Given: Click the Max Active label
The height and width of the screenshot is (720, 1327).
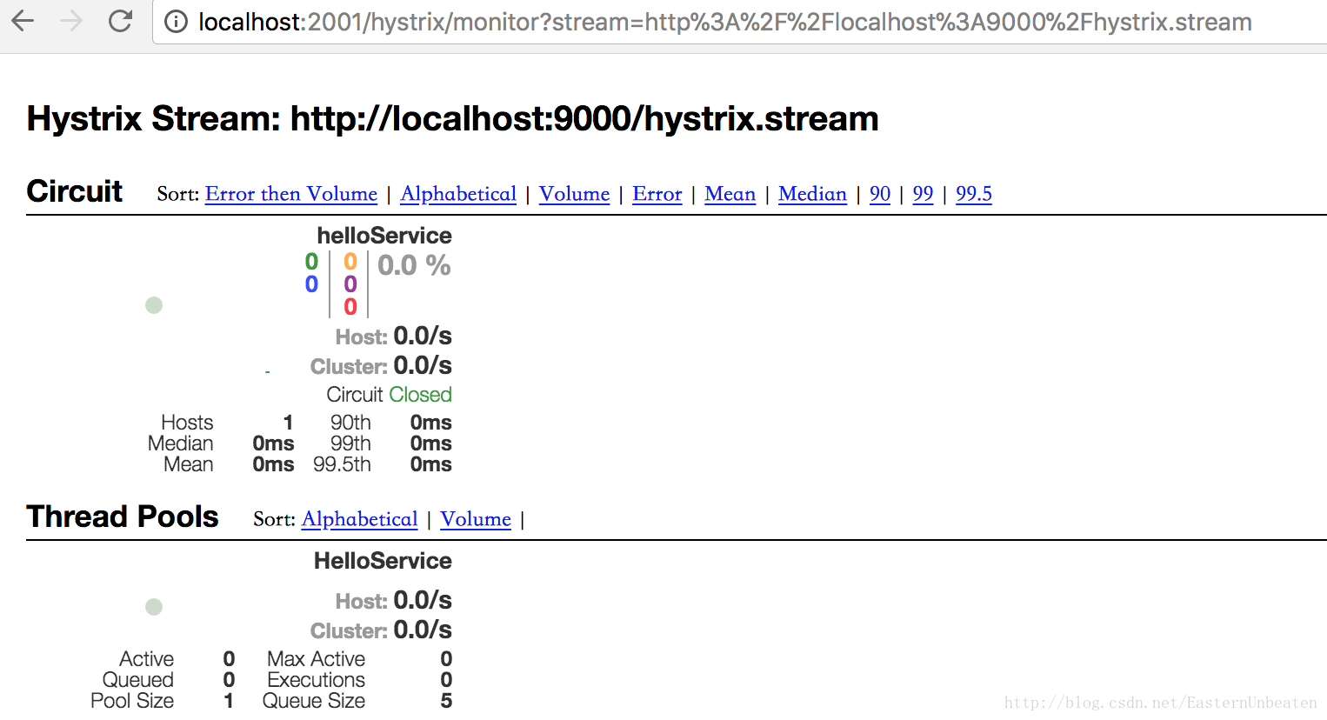Looking at the screenshot, I should click(316, 659).
